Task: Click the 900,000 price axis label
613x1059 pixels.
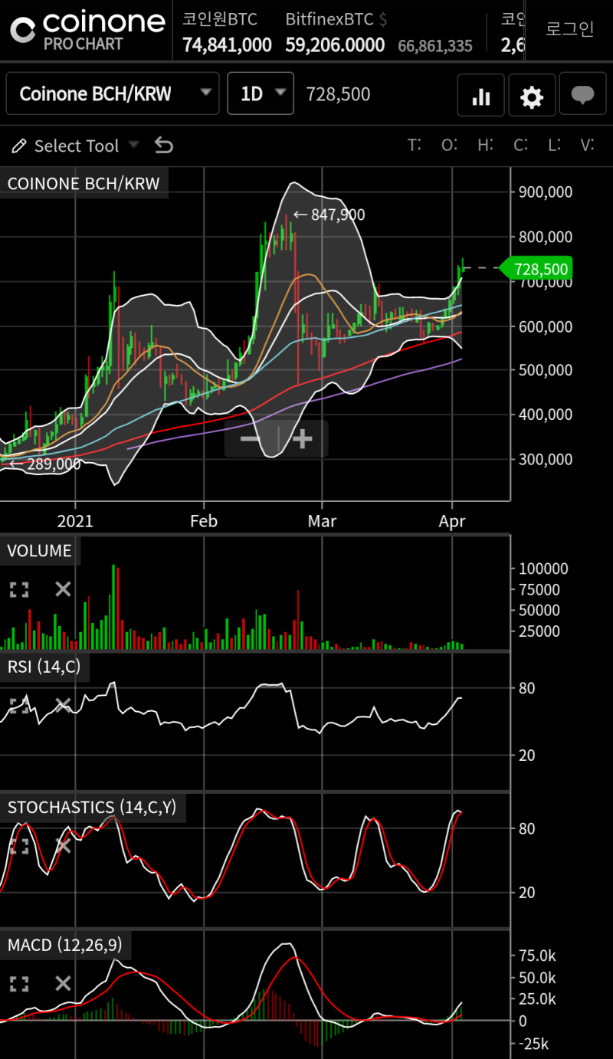Action: pos(546,192)
